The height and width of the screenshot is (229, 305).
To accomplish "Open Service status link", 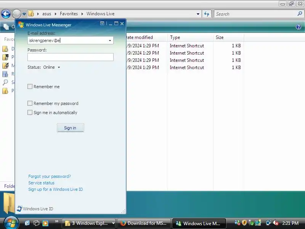I will tap(41, 183).
